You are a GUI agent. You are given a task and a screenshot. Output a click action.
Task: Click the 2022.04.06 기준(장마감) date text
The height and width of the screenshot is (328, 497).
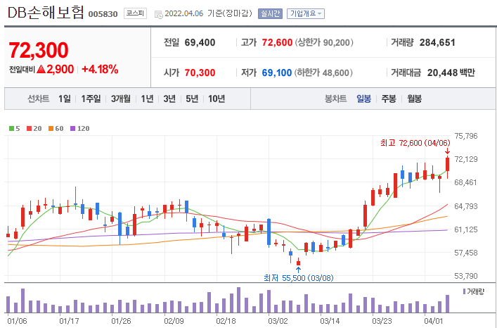pyautogui.click(x=208, y=13)
